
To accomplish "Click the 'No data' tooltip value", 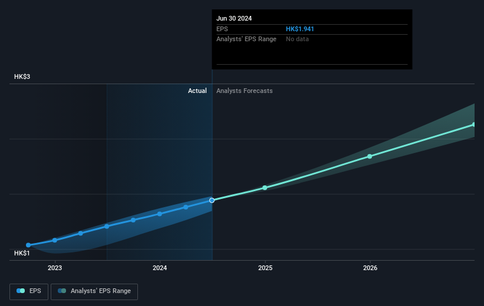I will pyautogui.click(x=297, y=39).
